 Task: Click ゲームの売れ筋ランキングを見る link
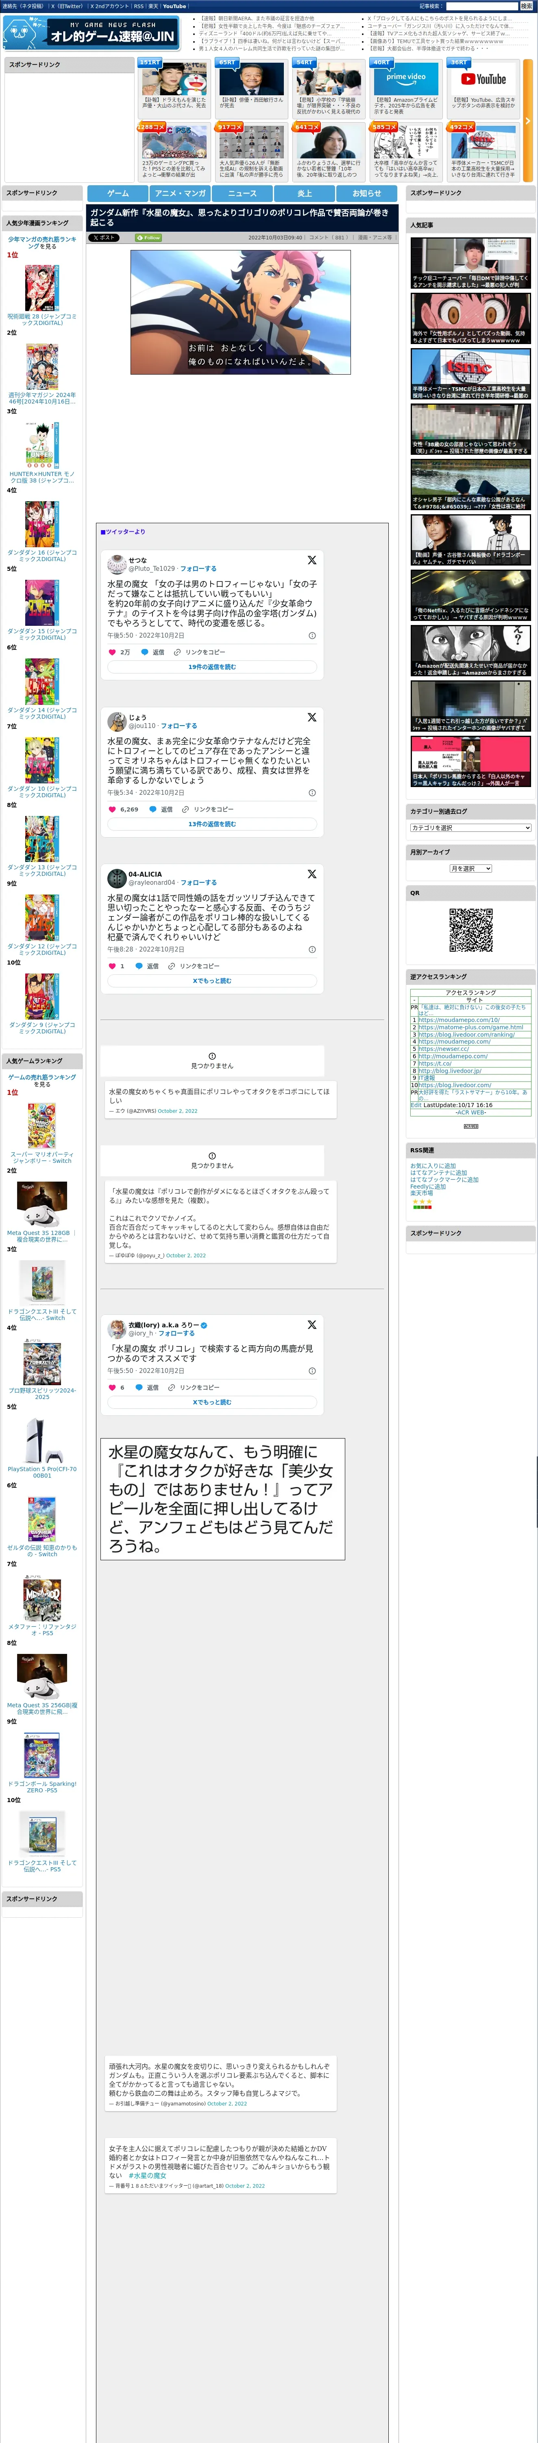click(x=41, y=1080)
